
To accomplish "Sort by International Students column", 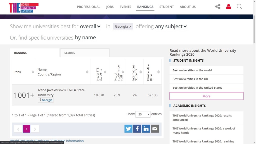I will [140, 72].
